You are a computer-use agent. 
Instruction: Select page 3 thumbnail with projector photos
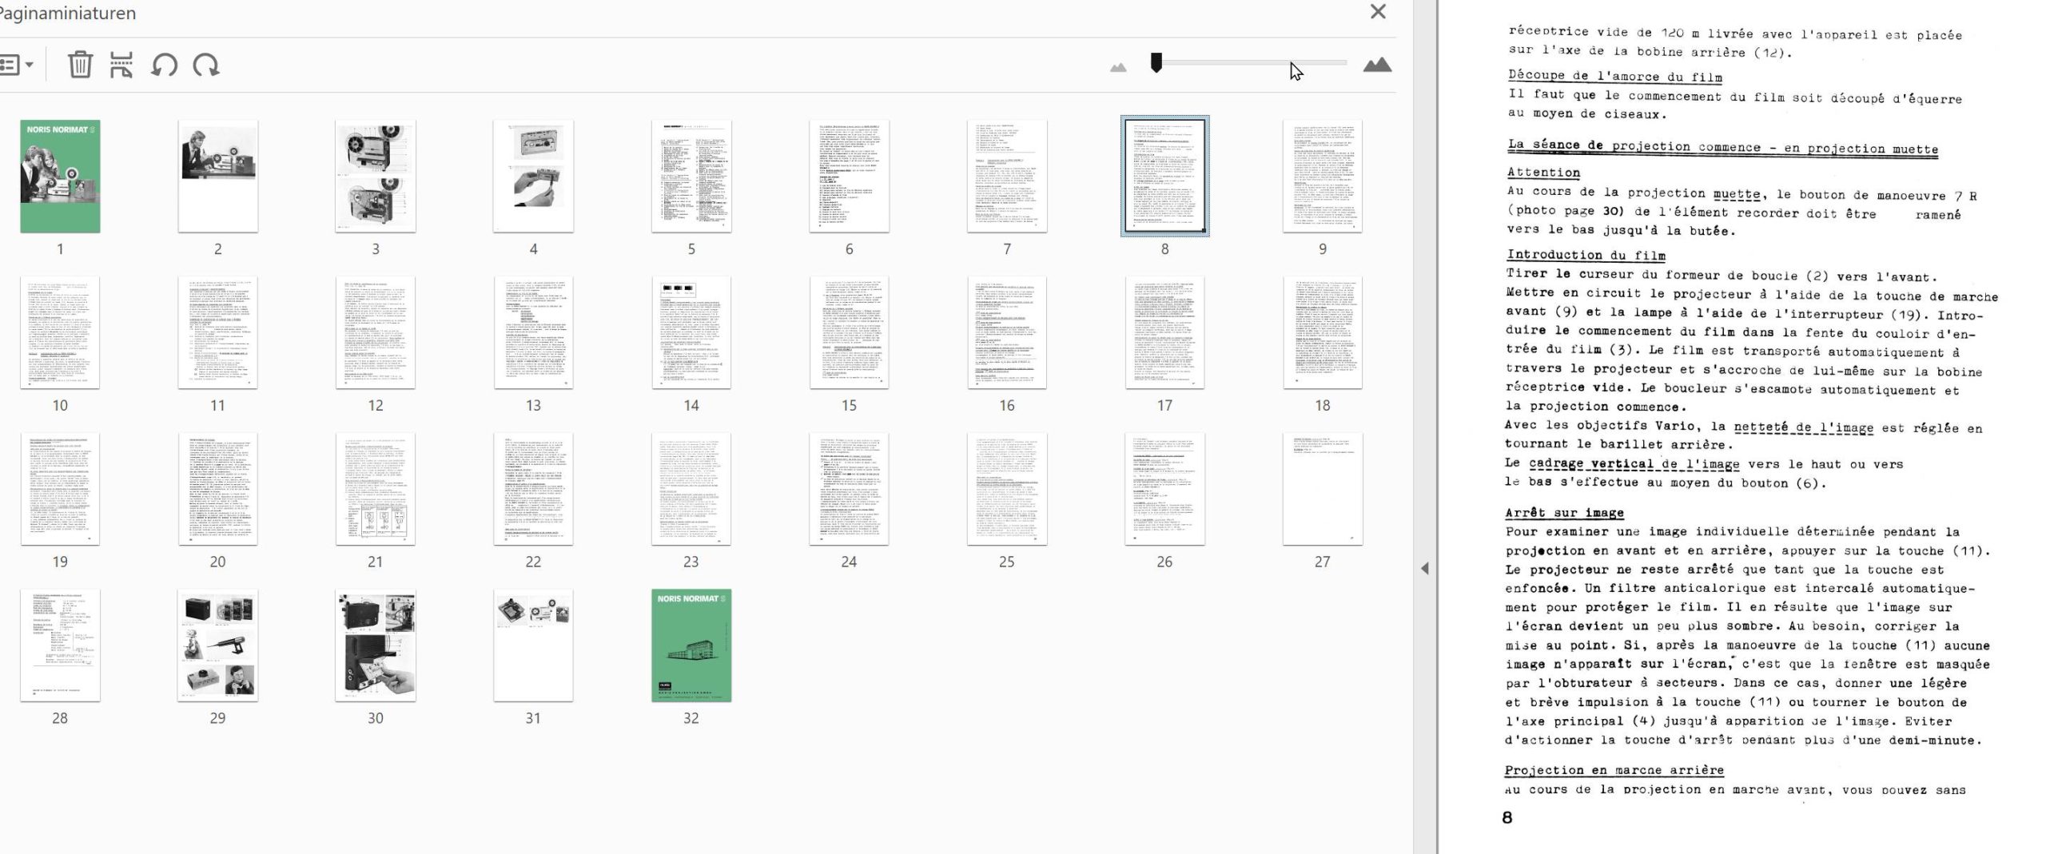376,177
